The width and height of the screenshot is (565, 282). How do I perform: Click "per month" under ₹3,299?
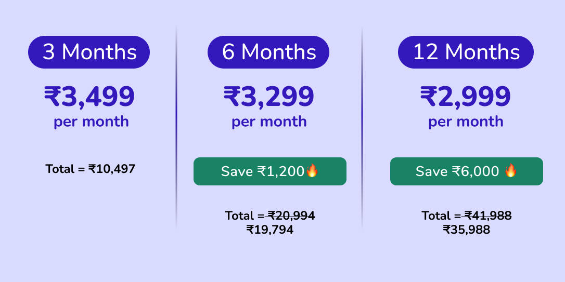[x=269, y=122]
